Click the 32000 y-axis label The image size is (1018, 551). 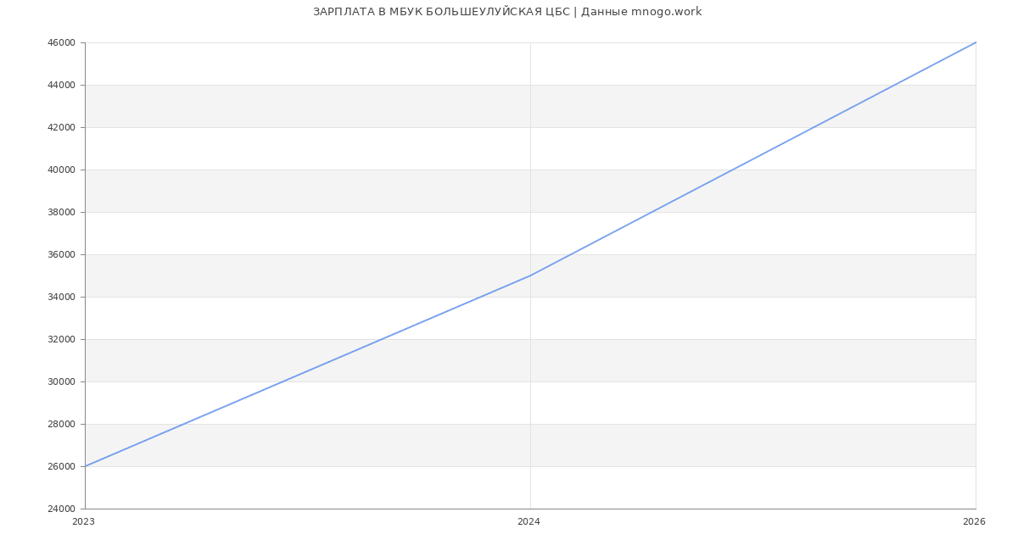click(61, 339)
